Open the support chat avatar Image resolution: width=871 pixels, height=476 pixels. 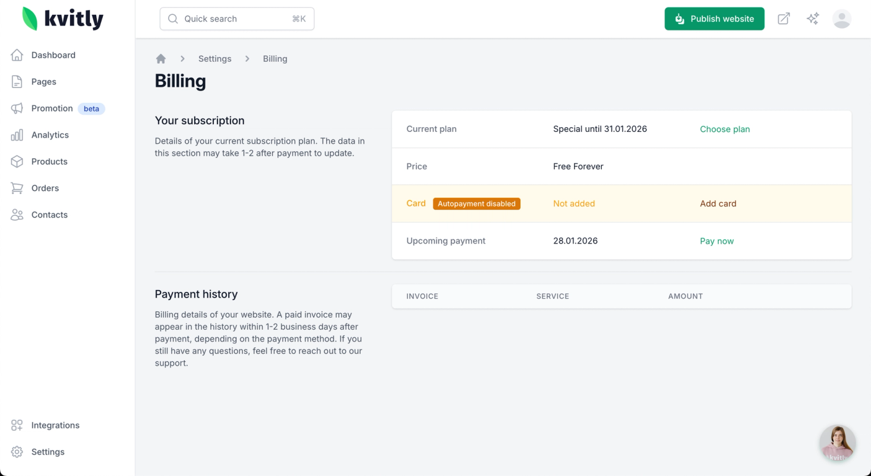coord(837,443)
